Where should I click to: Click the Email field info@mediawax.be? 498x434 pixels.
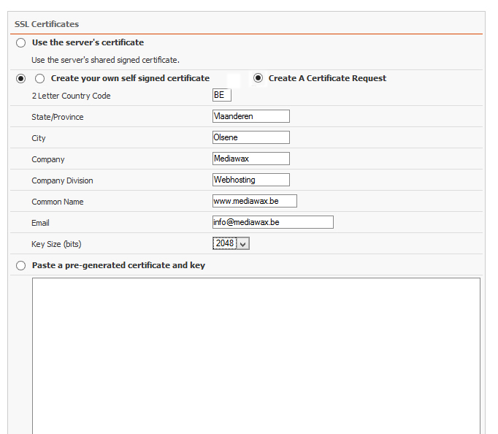click(273, 222)
